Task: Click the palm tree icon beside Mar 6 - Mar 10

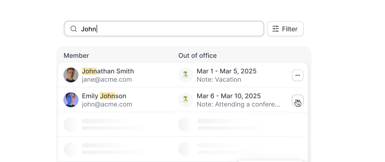Action: [x=186, y=100]
